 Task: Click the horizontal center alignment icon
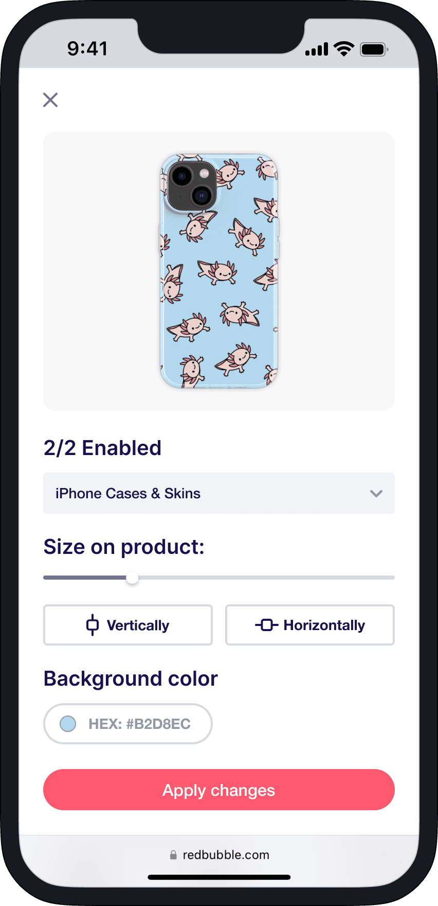coord(267,625)
